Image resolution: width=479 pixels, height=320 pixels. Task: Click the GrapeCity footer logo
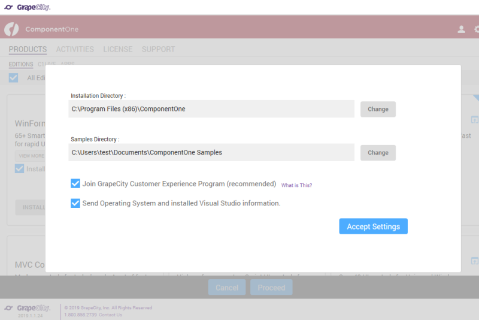coord(27,308)
